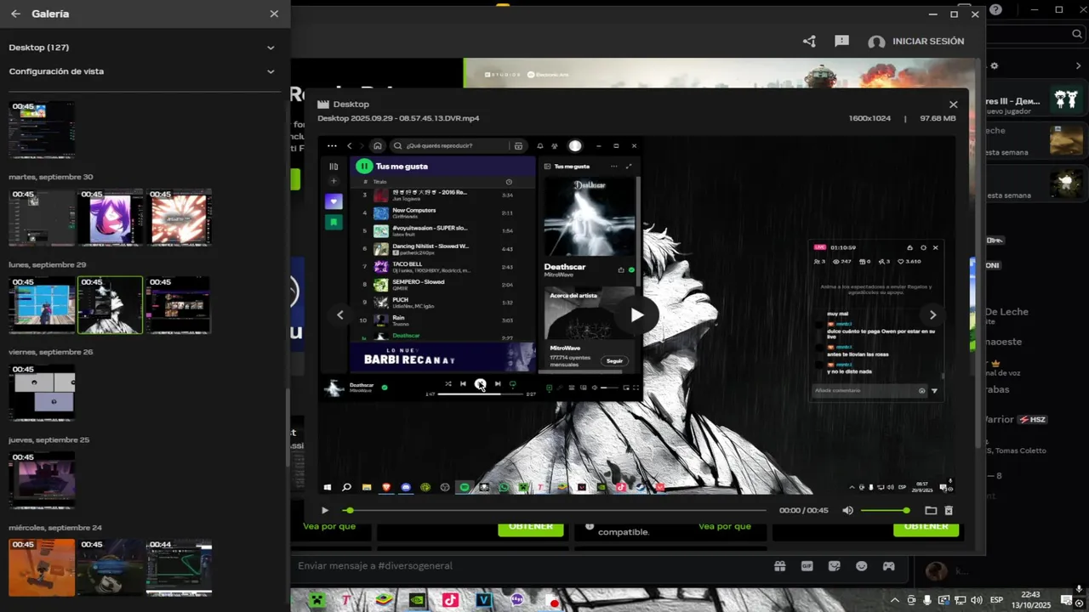Switch the ESP keyboard language indicator
The image size is (1089, 612).
click(996, 600)
